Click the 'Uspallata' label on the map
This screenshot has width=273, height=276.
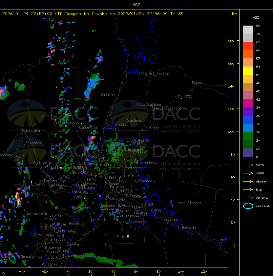(x=31, y=130)
